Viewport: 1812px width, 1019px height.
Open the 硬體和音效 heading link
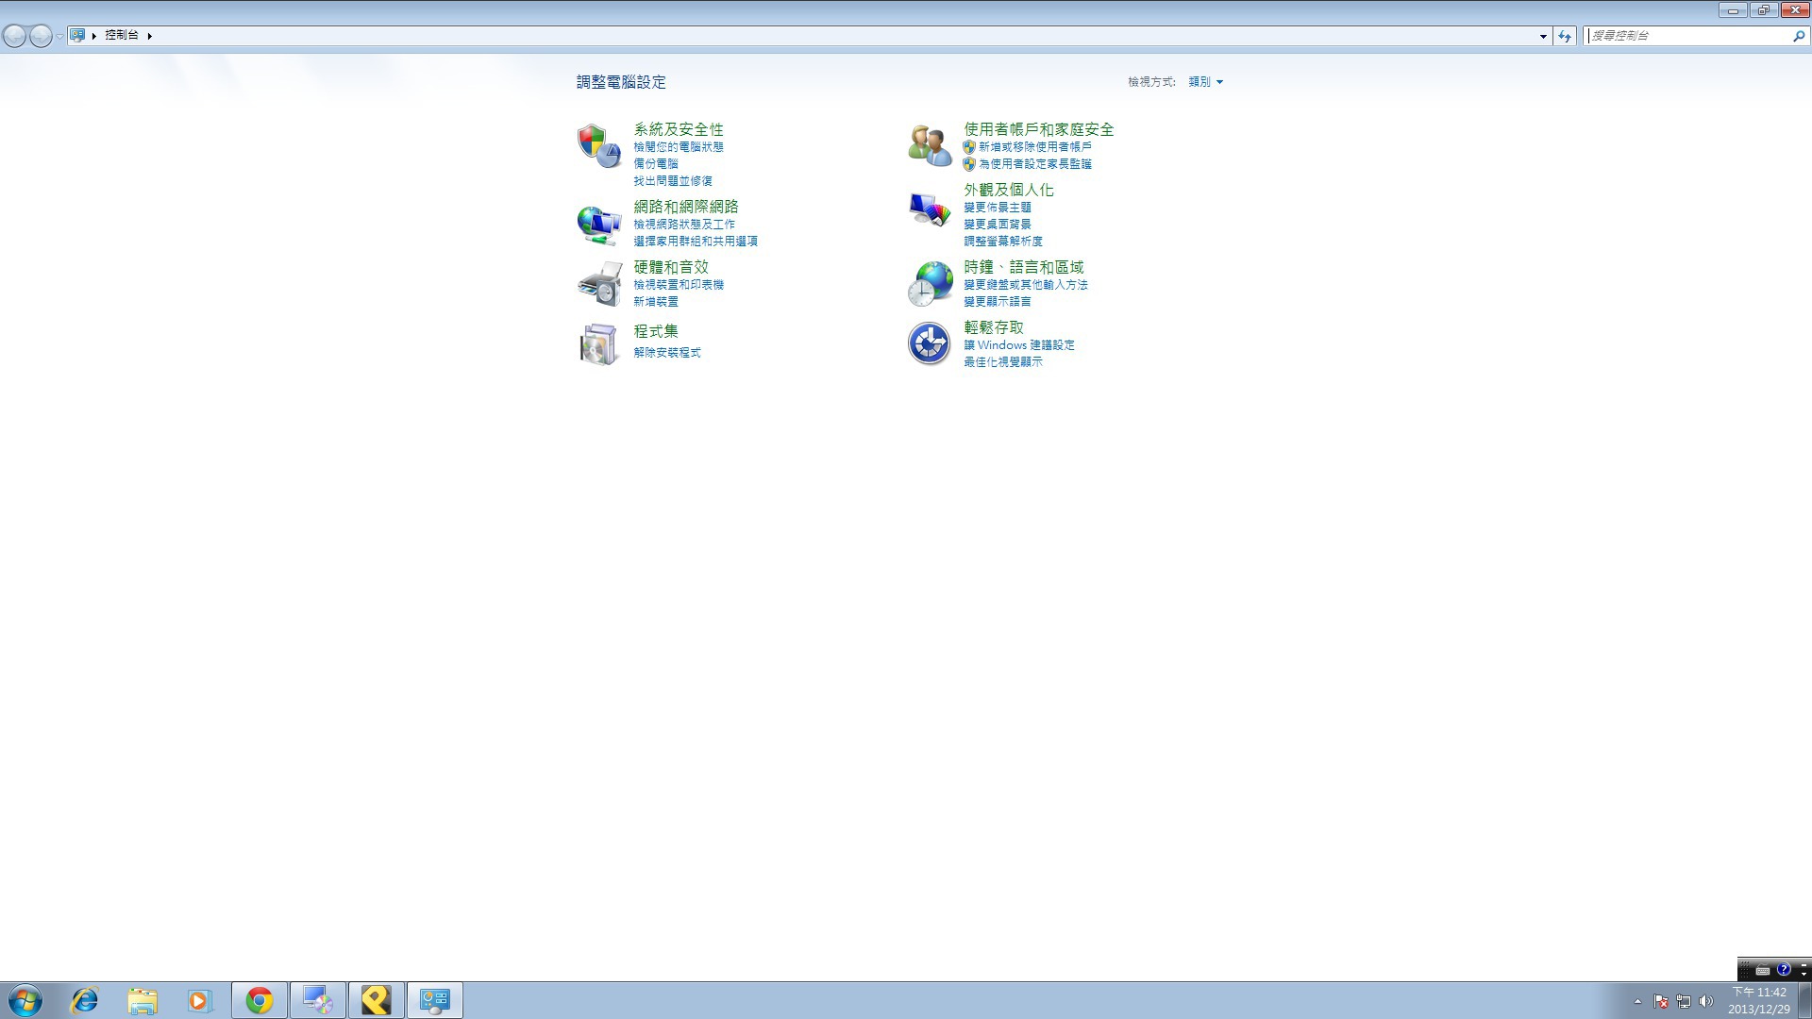[x=671, y=268]
